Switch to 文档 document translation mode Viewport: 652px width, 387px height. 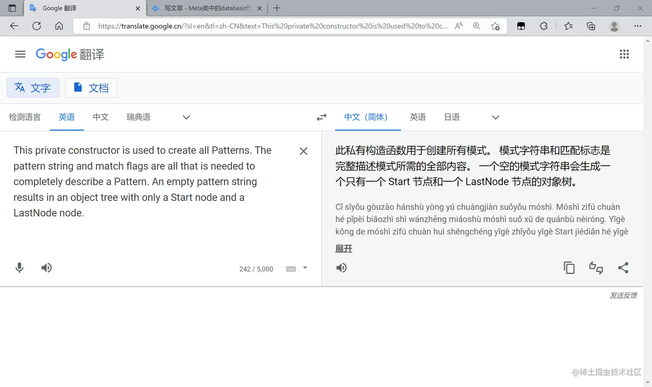(x=91, y=88)
